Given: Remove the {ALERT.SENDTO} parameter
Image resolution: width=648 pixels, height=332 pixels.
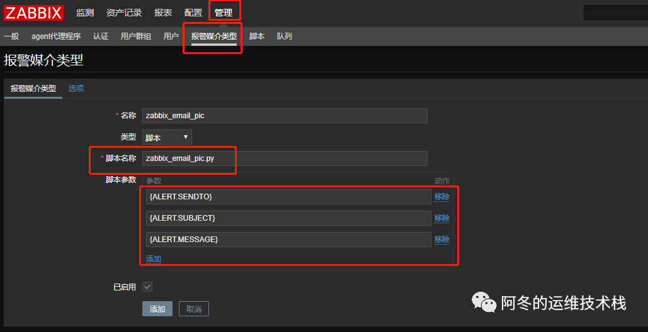Looking at the screenshot, I should 442,197.
